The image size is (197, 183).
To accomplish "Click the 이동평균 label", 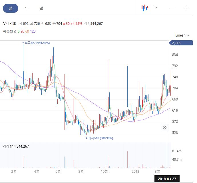I will (9, 31).
